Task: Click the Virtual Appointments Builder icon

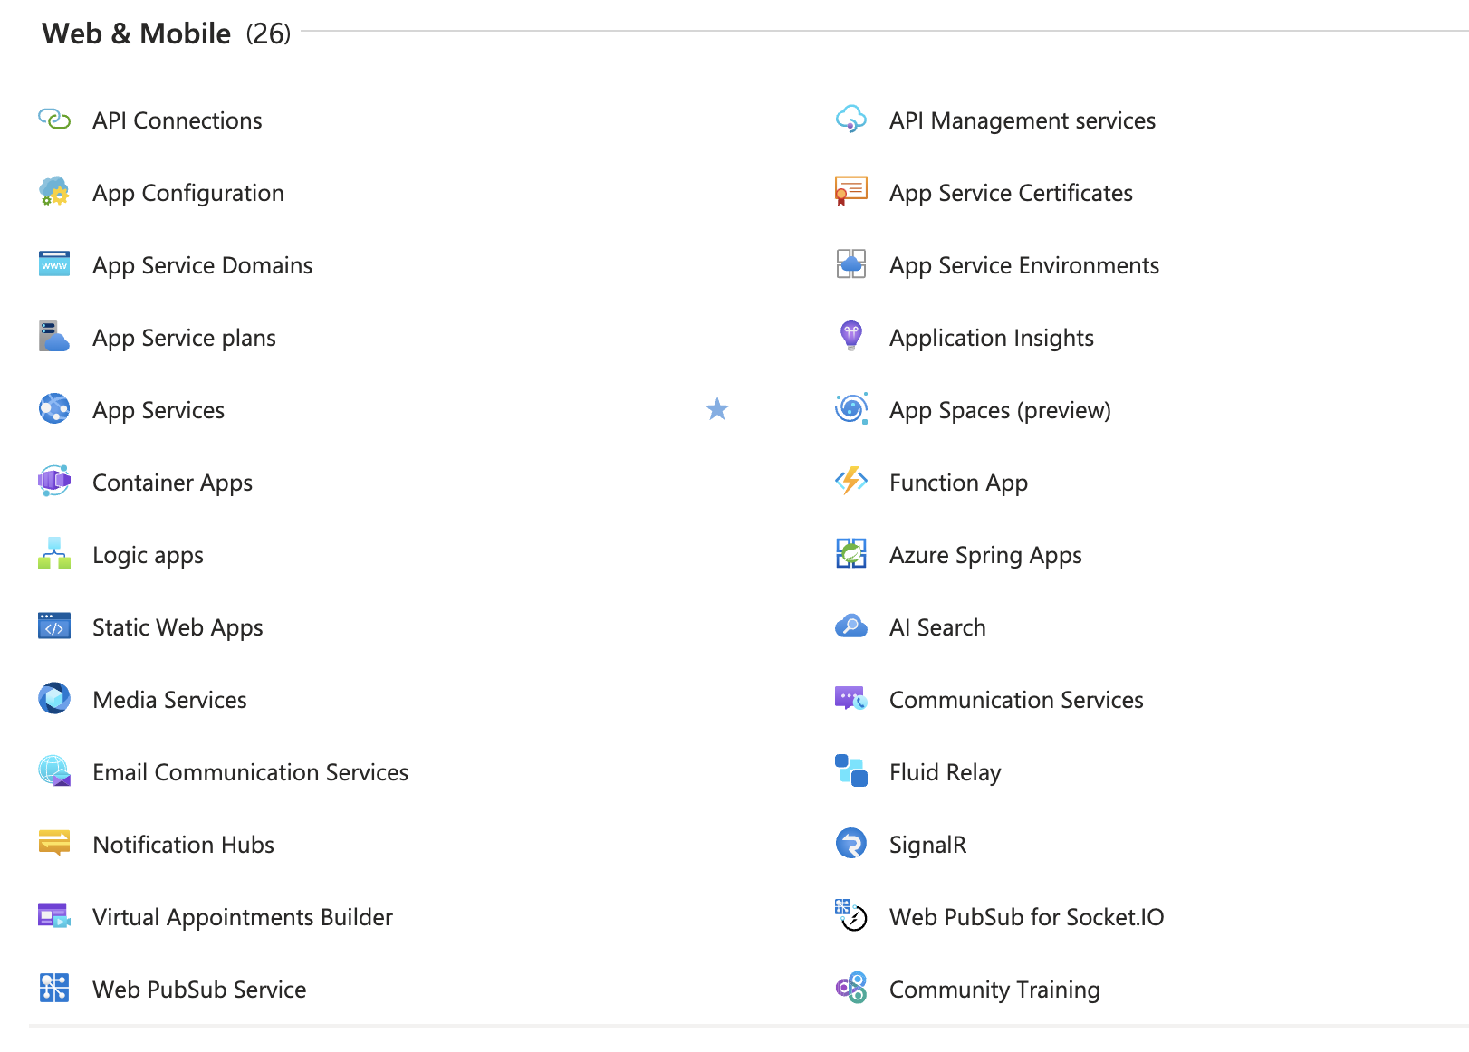Action: click(x=54, y=916)
